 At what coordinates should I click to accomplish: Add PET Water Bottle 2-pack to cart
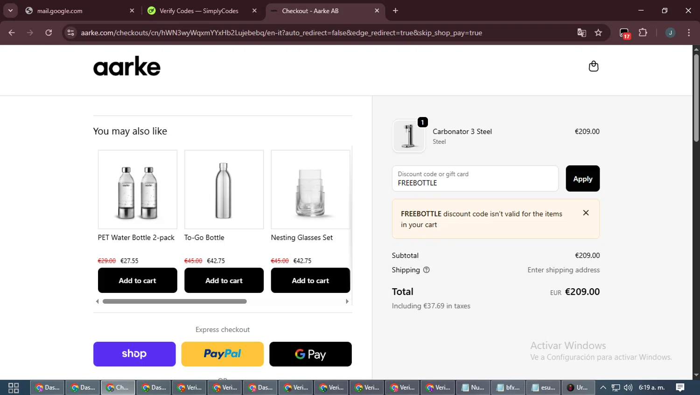tap(138, 280)
